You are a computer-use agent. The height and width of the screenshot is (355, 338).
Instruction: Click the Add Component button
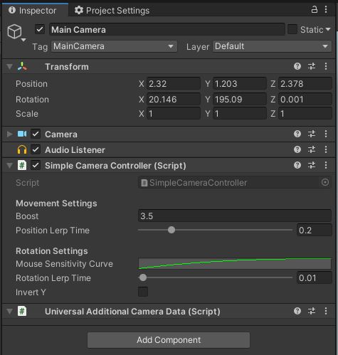169,340
